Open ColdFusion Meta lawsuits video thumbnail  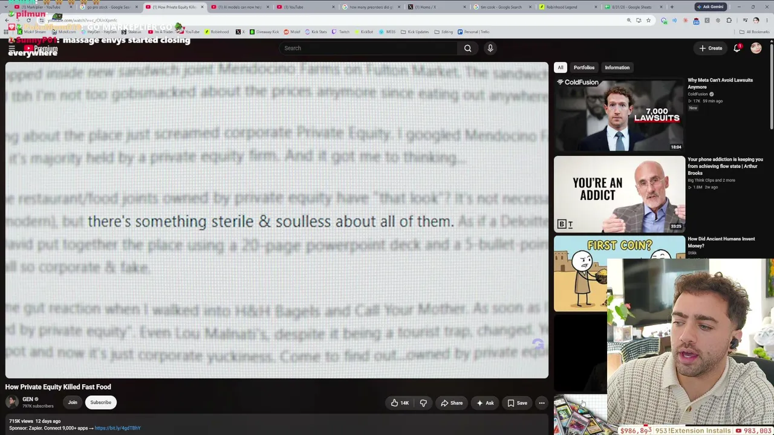tap(619, 114)
